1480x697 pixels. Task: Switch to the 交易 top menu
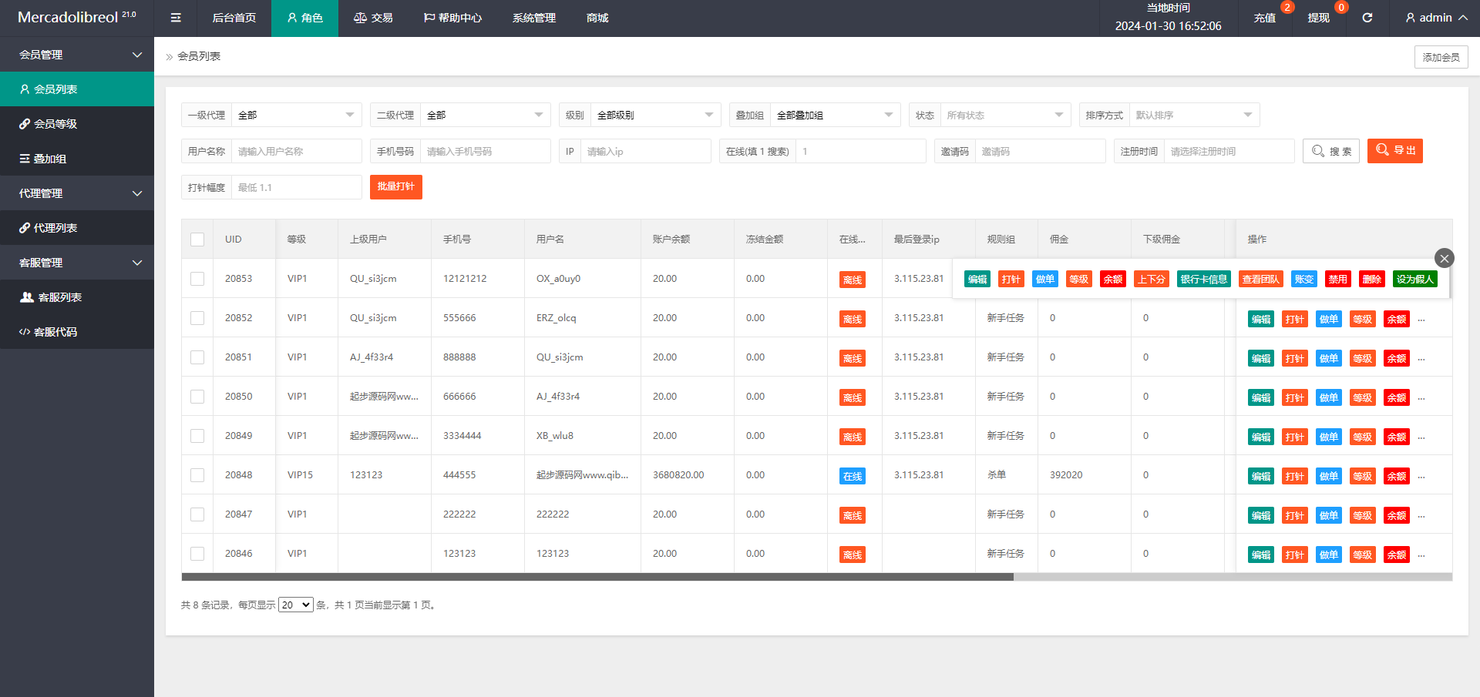click(x=373, y=18)
